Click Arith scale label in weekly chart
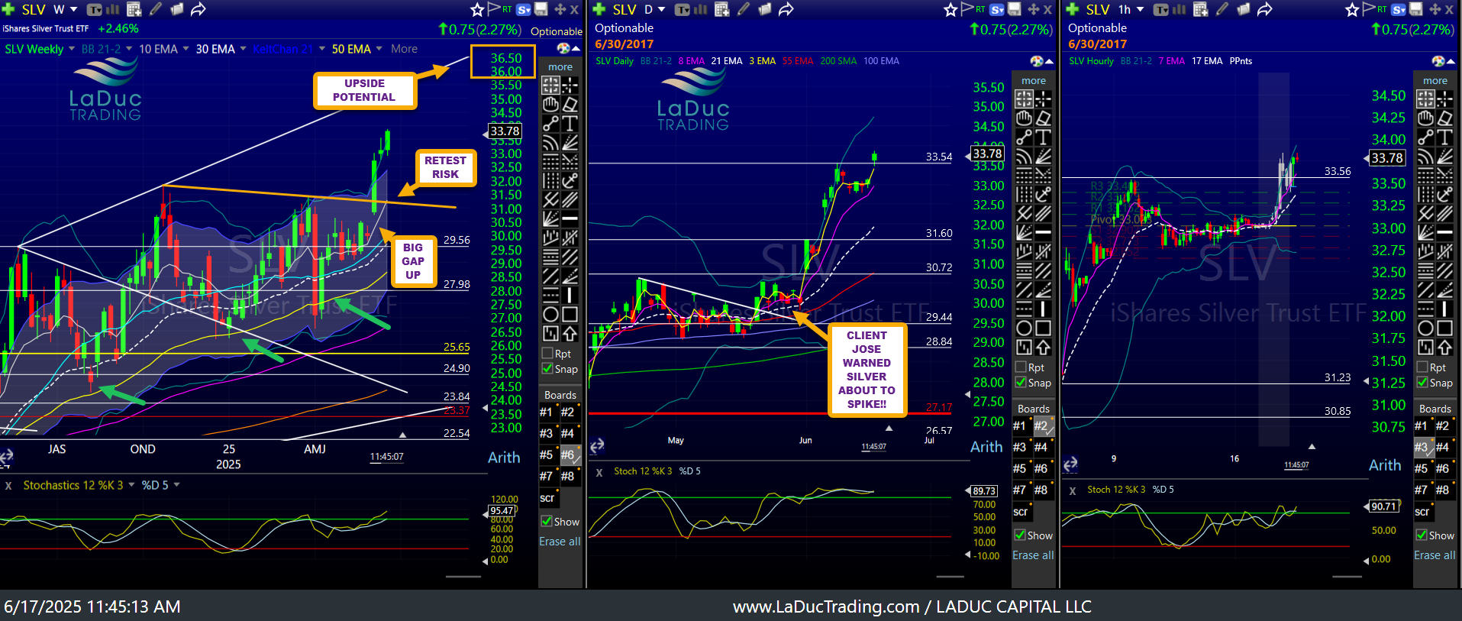This screenshot has width=1462, height=621. pos(504,458)
